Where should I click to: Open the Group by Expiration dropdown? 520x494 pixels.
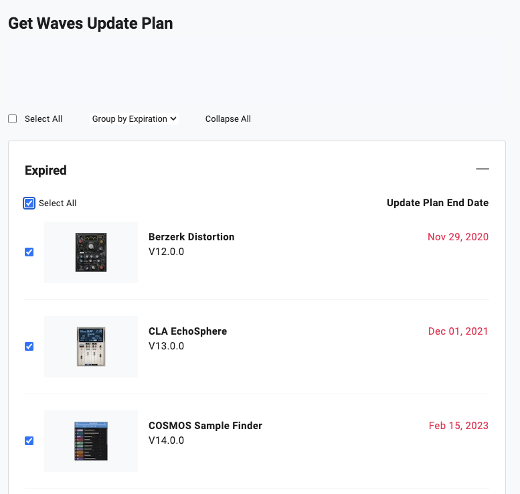pyautogui.click(x=134, y=118)
